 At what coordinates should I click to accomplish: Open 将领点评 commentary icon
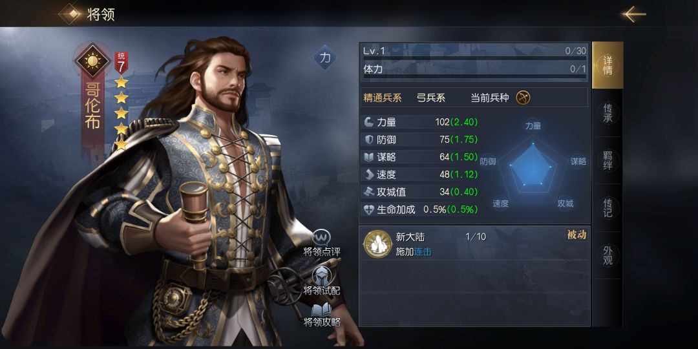click(x=321, y=238)
